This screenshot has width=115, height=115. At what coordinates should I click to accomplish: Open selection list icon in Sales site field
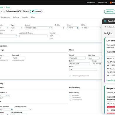click(7, 28)
